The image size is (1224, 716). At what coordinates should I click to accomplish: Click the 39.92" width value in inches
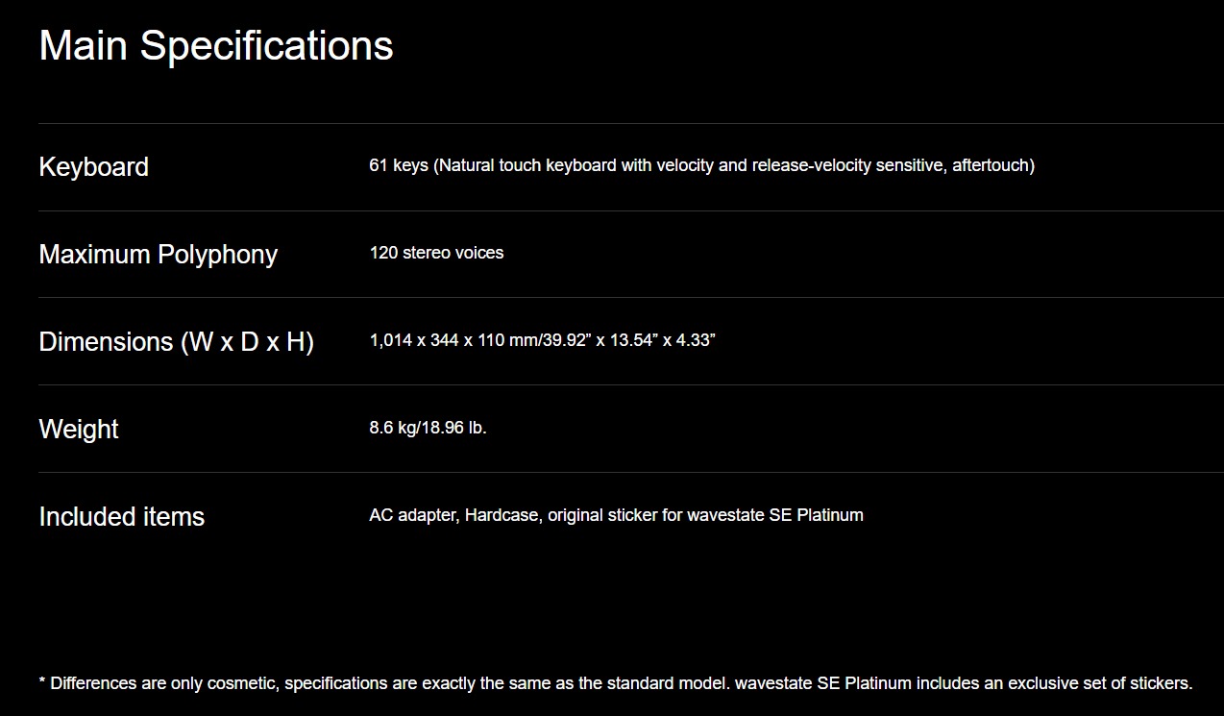pyautogui.click(x=563, y=340)
